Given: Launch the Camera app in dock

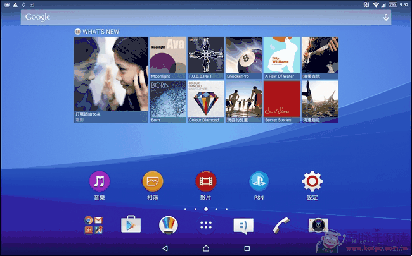Looking at the screenshot, I should click(x=318, y=225).
